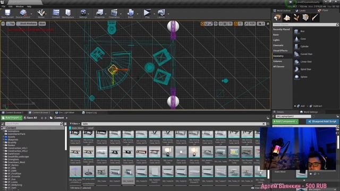The image size is (340, 191).
Task: Toggle the sources panel collapse button
Action: 3,124
